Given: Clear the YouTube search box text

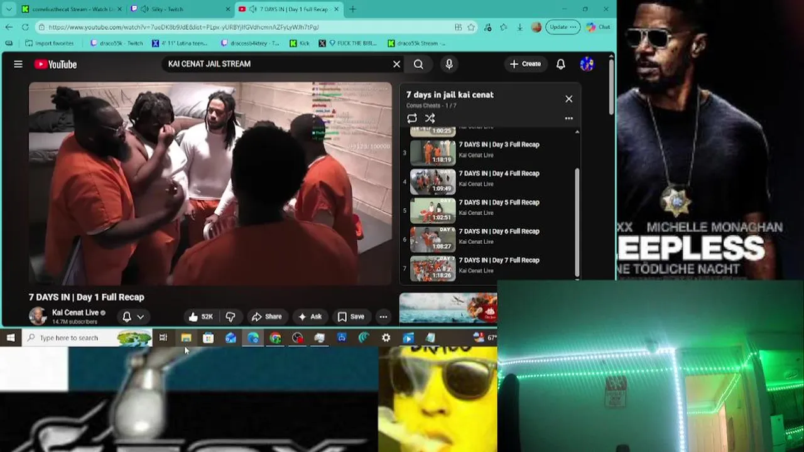Looking at the screenshot, I should coord(396,64).
